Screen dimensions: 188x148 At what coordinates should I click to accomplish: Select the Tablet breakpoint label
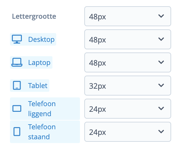38,86
